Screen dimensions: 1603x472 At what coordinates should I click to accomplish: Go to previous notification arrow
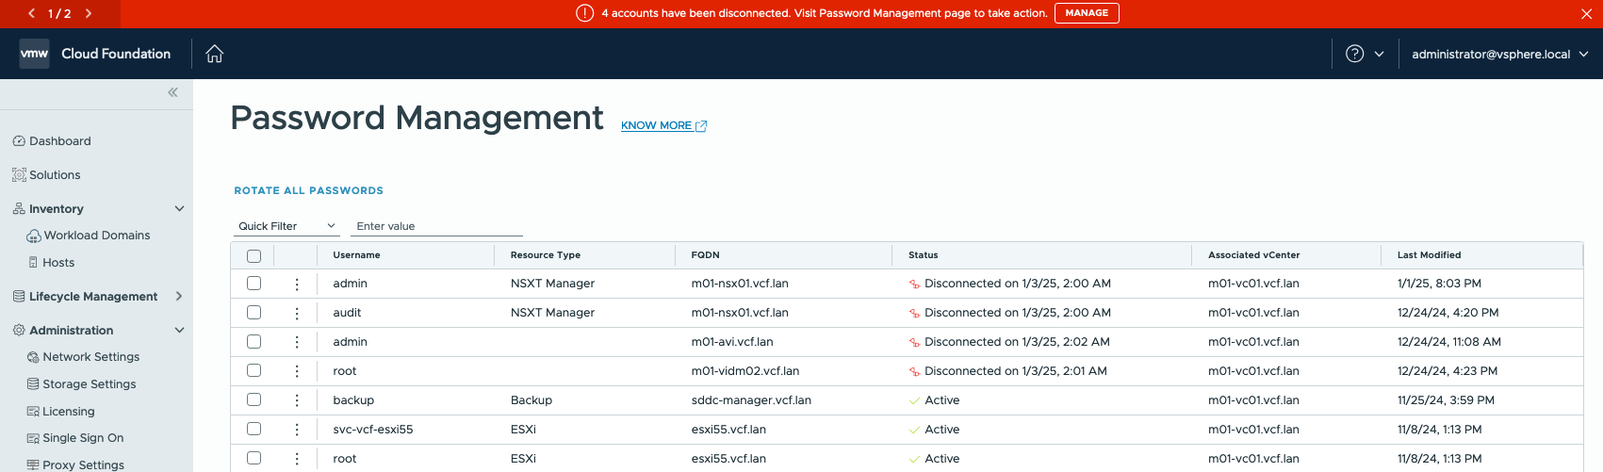[x=31, y=13]
